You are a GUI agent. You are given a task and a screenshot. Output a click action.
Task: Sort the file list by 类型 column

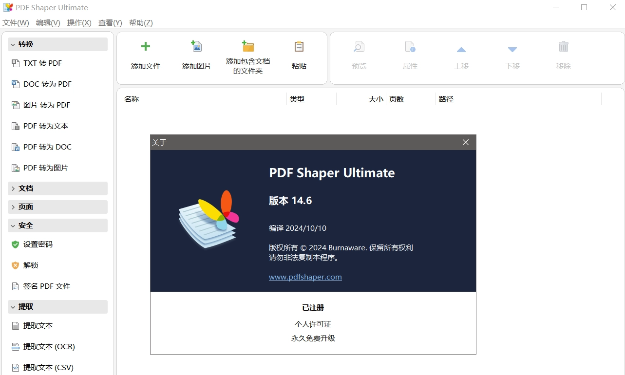pos(312,99)
